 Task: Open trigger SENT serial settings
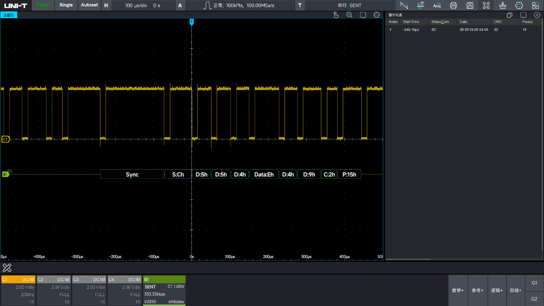coord(349,6)
